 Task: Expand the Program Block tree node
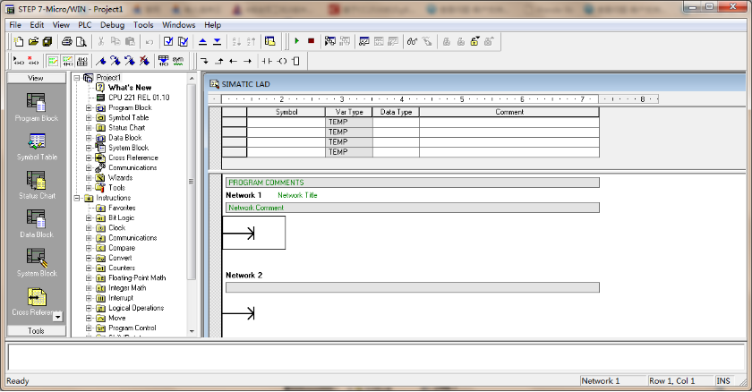89,107
